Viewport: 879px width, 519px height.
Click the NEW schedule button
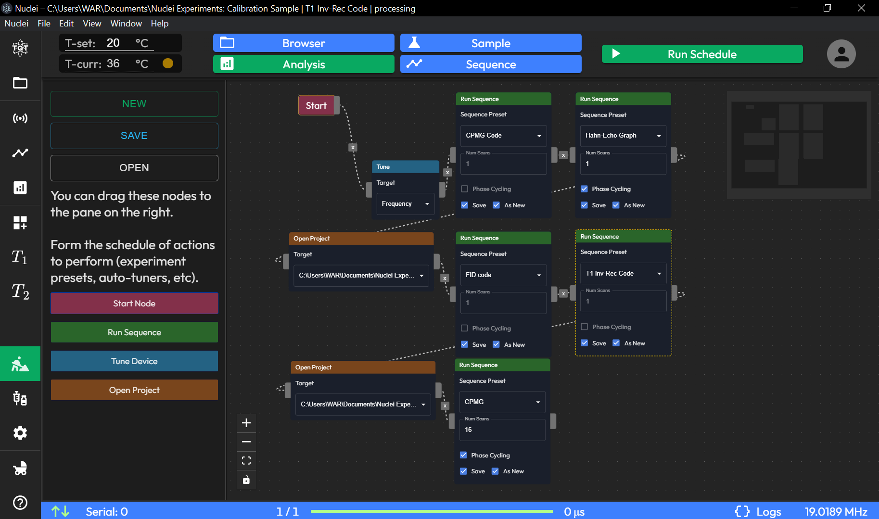pos(134,104)
